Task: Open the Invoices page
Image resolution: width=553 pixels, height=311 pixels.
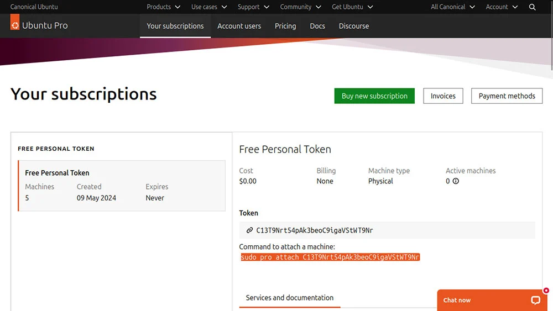Action: 443,96
